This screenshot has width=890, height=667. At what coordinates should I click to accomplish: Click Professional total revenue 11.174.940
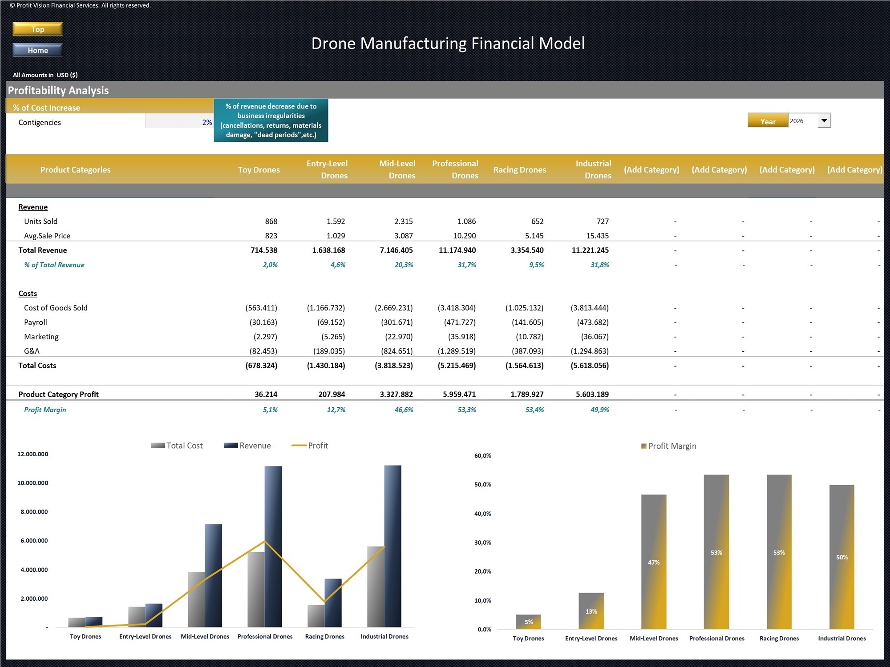(457, 250)
